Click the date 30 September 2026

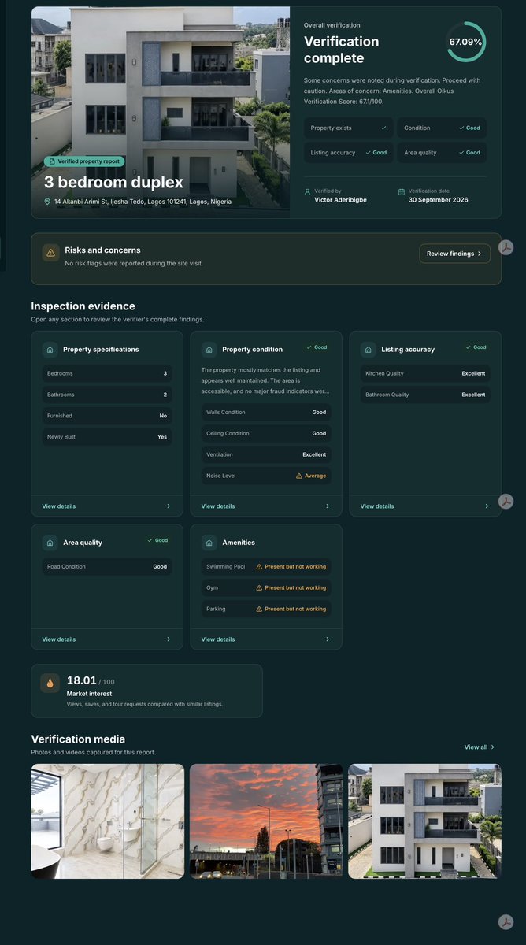tap(438, 200)
